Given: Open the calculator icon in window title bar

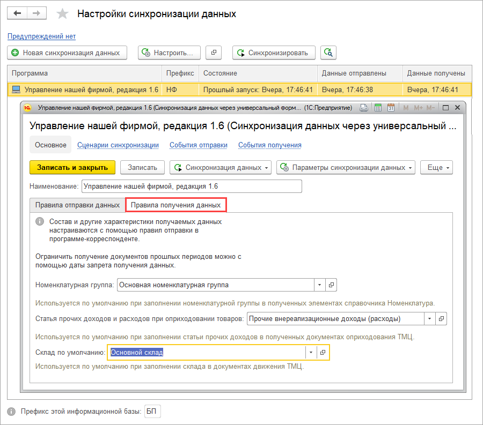Looking at the screenshot, I should click(x=377, y=108).
